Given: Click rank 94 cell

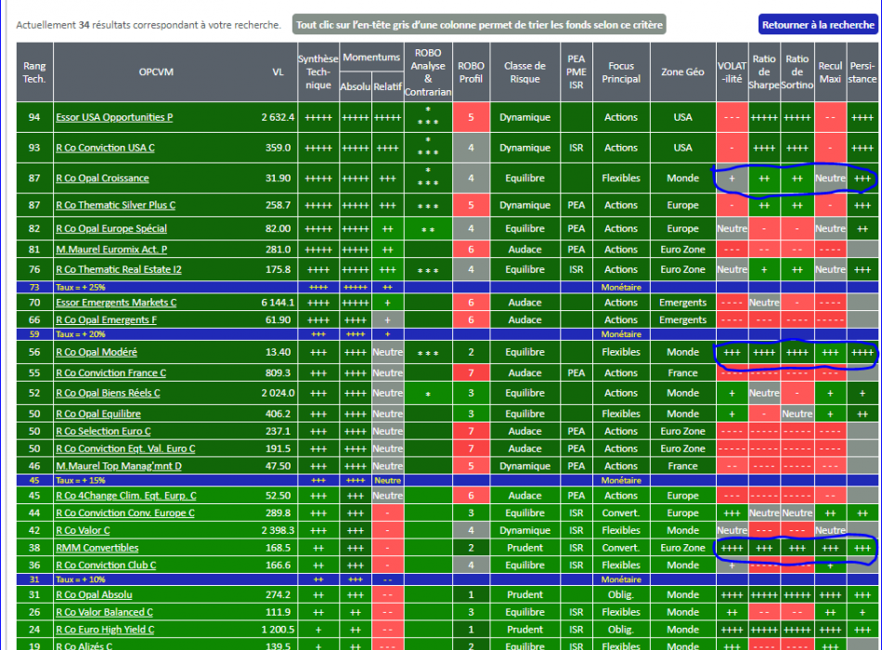Looking at the screenshot, I should pos(34,117).
